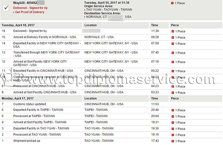The width and height of the screenshot is (223, 145).
Task: Click time 20:46 in Departed Taipei row
Action: pos(155,110)
